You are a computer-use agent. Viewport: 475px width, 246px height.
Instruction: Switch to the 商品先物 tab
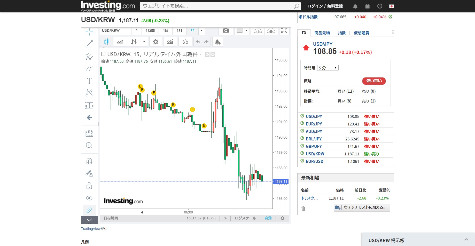322,33
